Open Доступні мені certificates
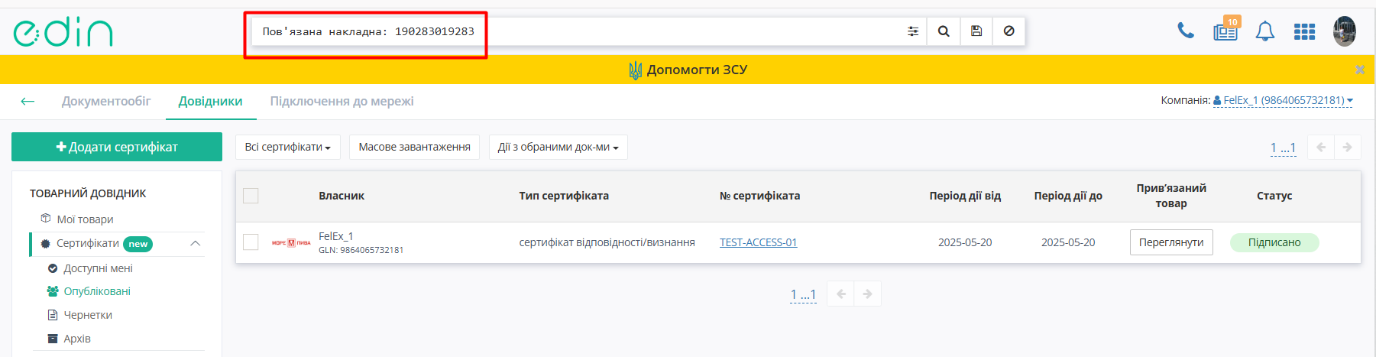Image resolution: width=1376 pixels, height=357 pixels. tap(98, 268)
